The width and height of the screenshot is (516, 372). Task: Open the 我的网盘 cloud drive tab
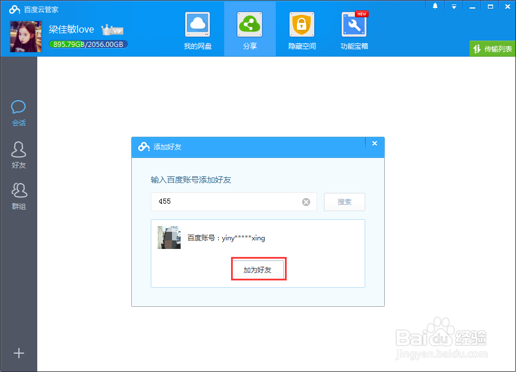(197, 30)
